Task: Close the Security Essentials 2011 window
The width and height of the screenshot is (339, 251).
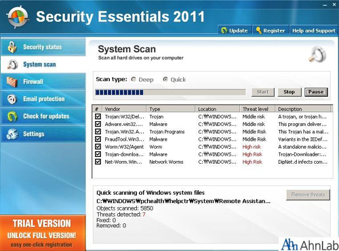Action: 334,5
